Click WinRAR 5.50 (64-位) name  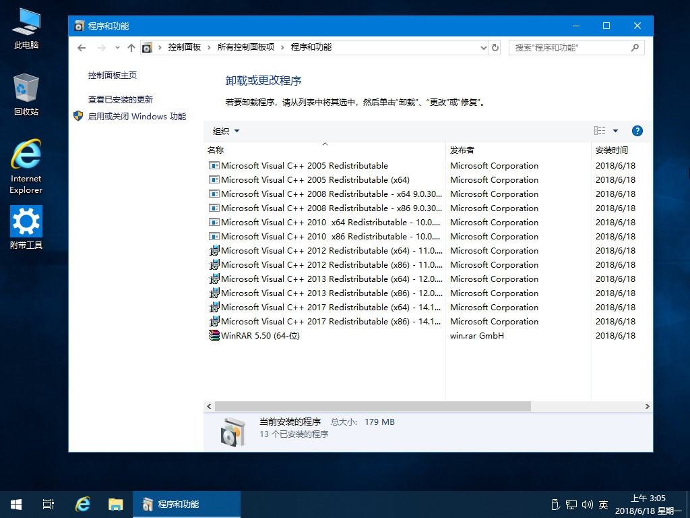click(x=260, y=336)
